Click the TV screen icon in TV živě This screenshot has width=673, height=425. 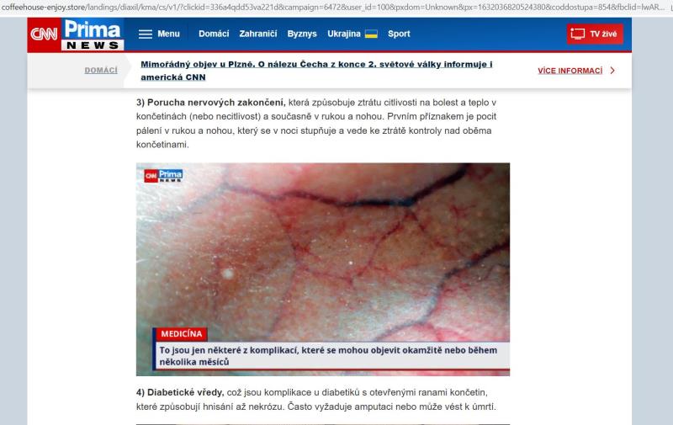point(578,34)
